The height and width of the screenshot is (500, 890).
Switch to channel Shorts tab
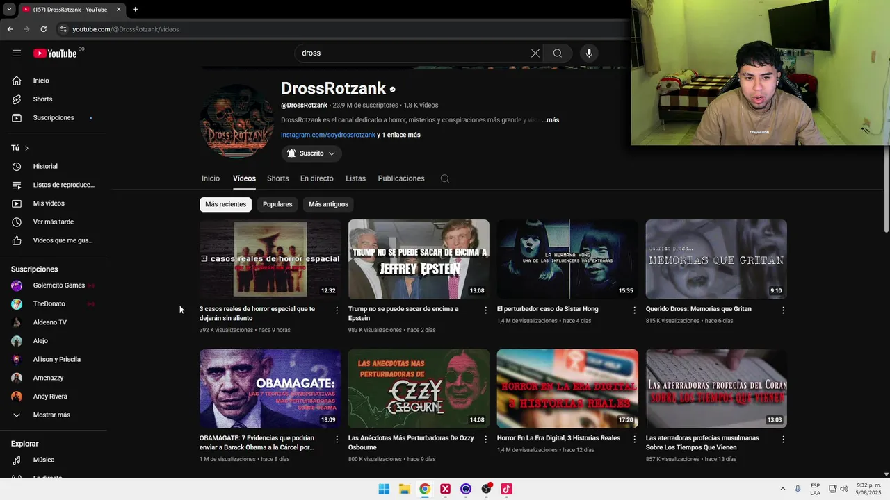tap(278, 178)
